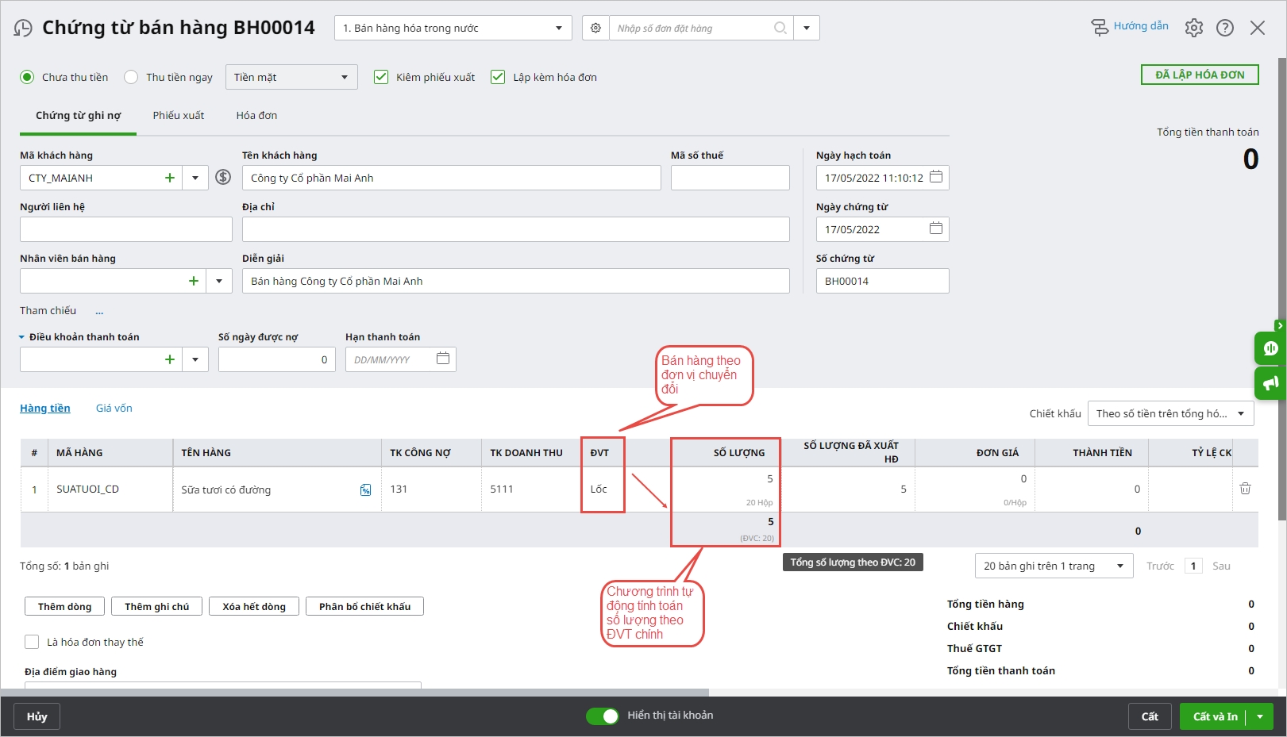This screenshot has height=737, width=1287.
Task: Click the customer debt dollar icon
Action: (223, 178)
